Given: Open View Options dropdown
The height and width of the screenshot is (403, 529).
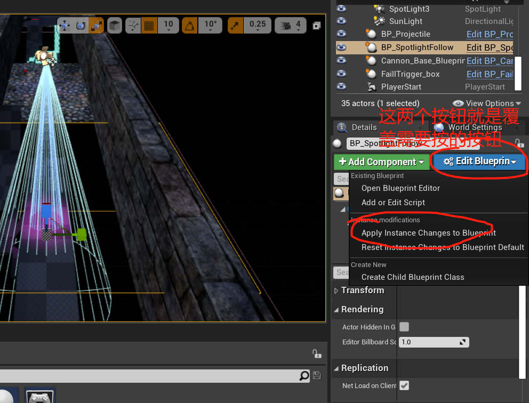Looking at the screenshot, I should (486, 103).
